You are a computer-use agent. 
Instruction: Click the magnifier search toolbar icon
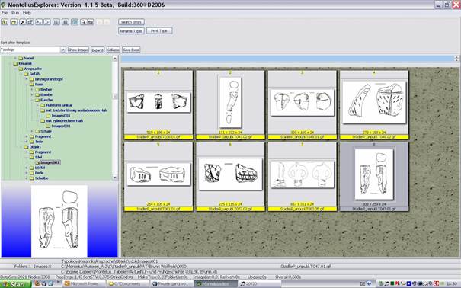[83, 22]
